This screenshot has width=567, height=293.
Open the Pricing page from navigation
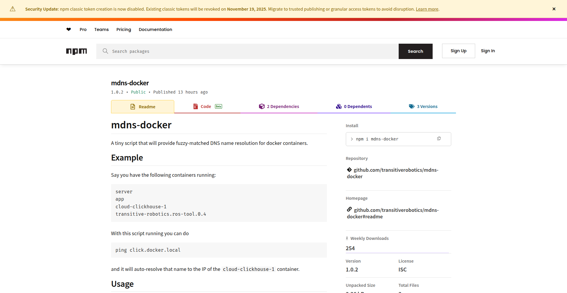pyautogui.click(x=123, y=29)
